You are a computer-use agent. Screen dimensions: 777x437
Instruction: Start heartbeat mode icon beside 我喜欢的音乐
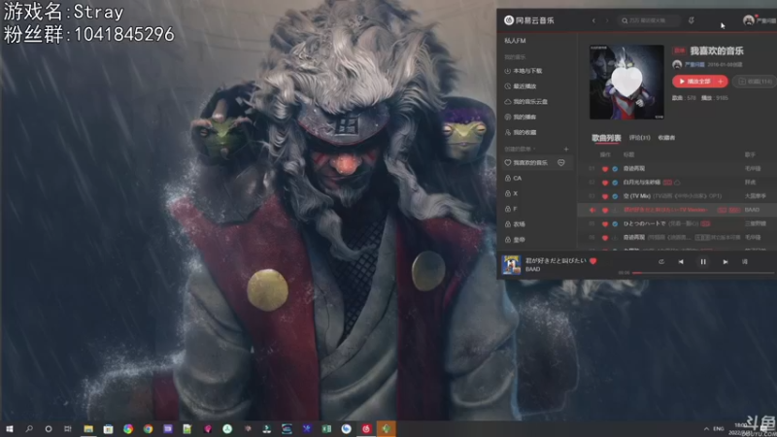pyautogui.click(x=561, y=162)
